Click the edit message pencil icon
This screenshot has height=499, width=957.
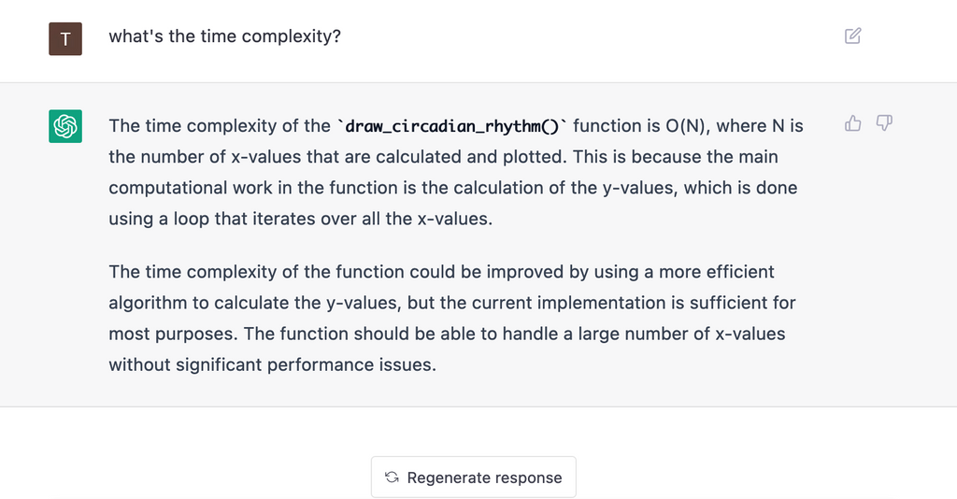pyautogui.click(x=852, y=36)
